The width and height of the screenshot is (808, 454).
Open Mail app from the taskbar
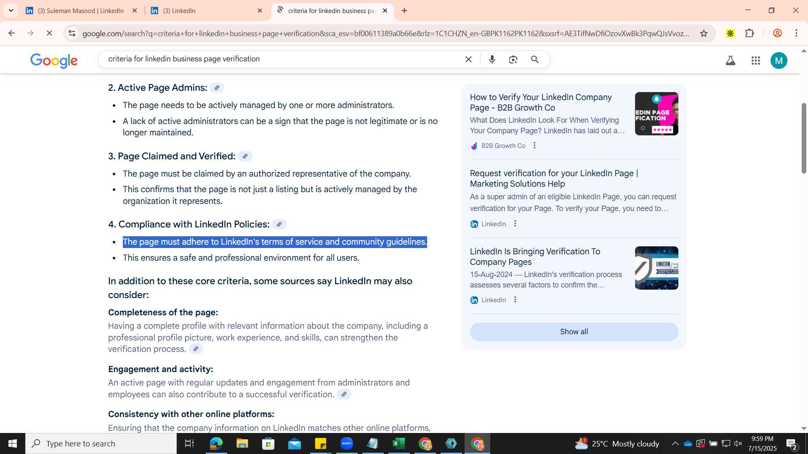tap(295, 443)
